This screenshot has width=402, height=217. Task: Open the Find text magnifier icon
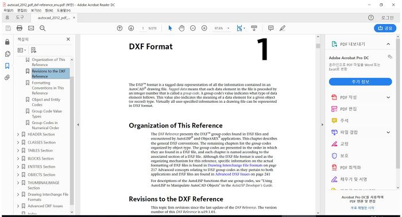[x=42, y=28]
